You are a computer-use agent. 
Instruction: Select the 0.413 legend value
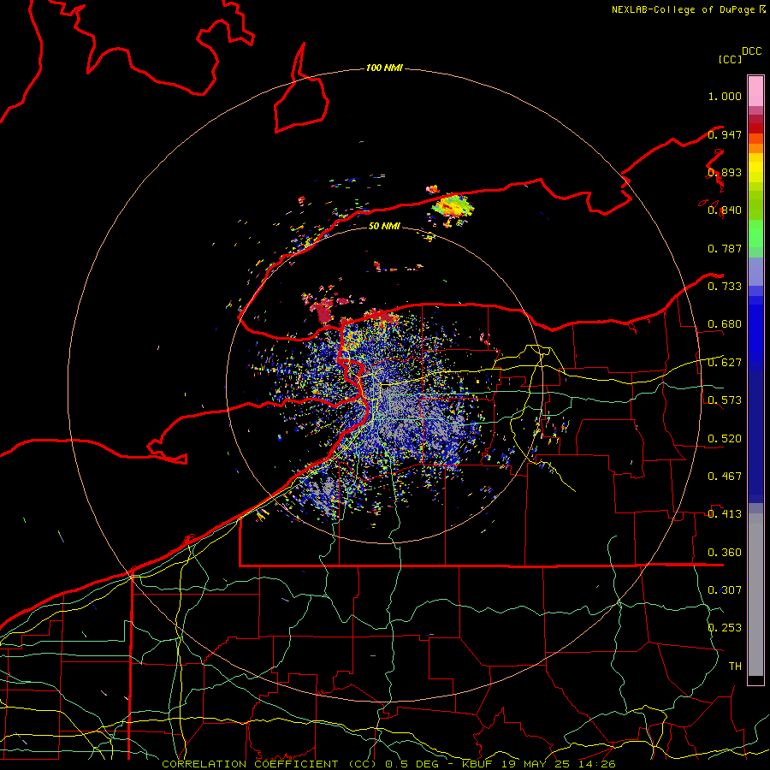pos(725,514)
